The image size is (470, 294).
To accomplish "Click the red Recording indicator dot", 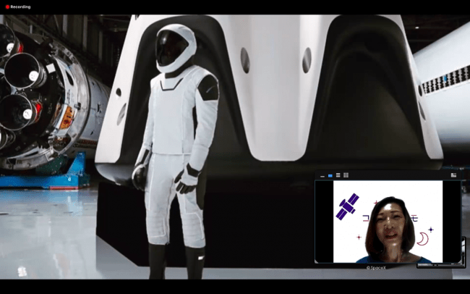I will tap(7, 7).
